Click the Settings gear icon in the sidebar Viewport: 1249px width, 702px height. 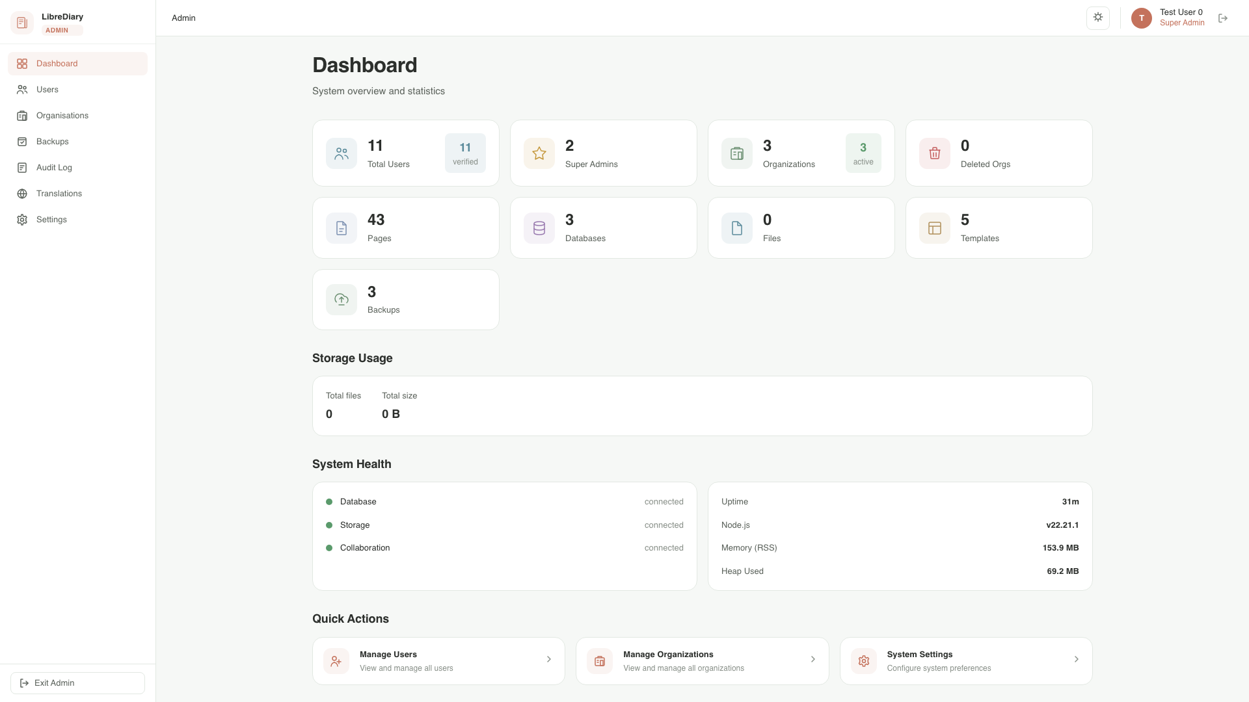tap(23, 219)
